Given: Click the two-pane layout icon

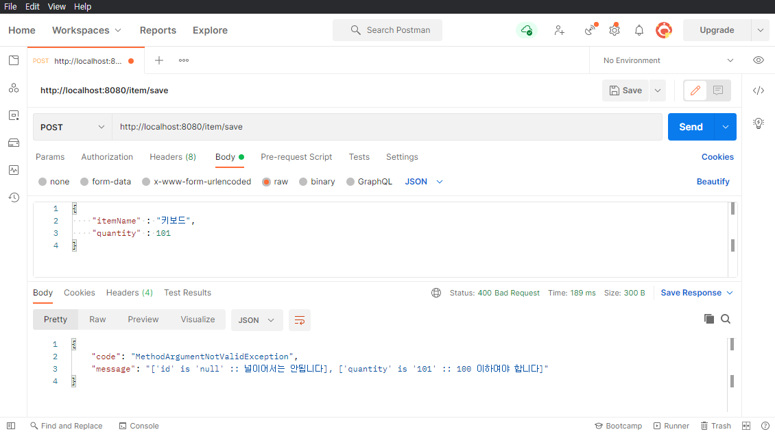Looking at the screenshot, I should point(746,426).
